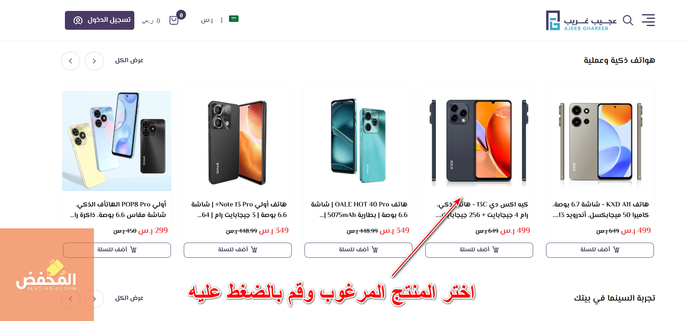Add KXD 13C phone to cart
Image resolution: width=689 pixels, height=321 pixels.
tap(479, 250)
